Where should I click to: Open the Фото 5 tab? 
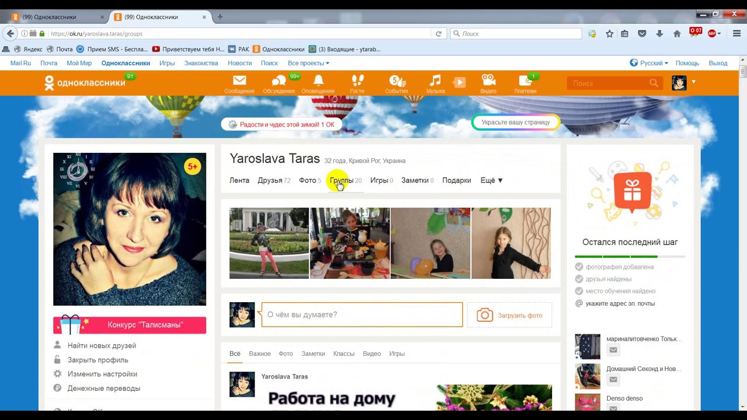click(x=310, y=180)
